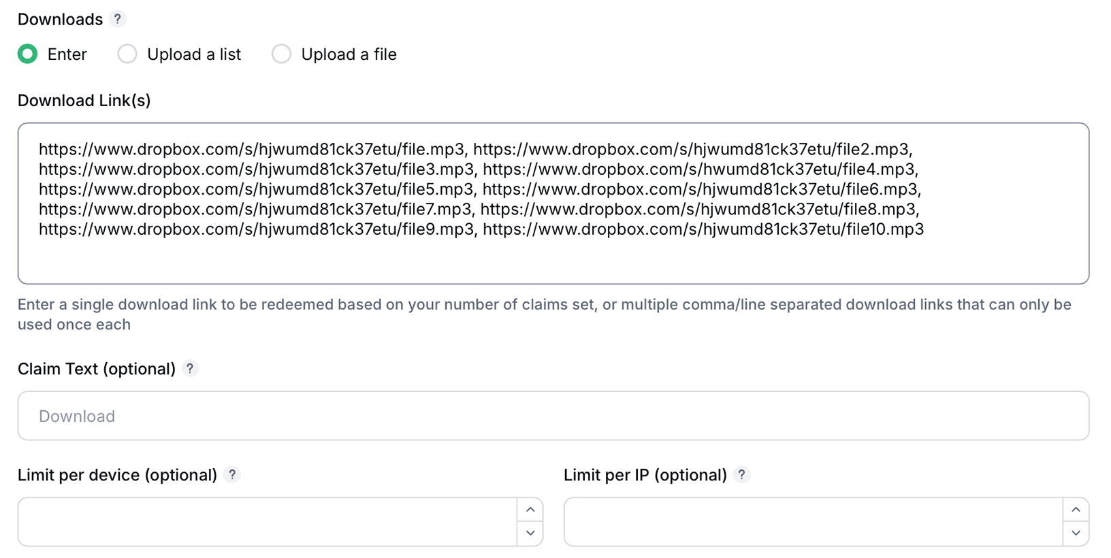The height and width of the screenshot is (558, 1111).
Task: Open the Downloads help tooltip icon
Action: 118,19
